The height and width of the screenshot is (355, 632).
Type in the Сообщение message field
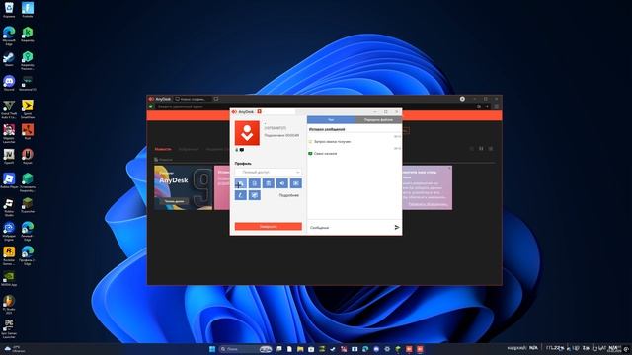tap(350, 228)
